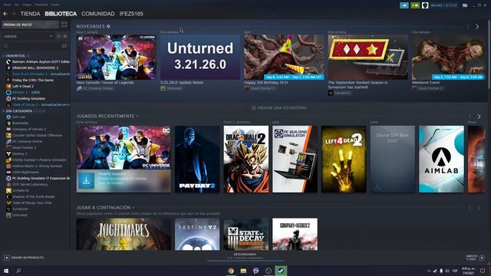The width and height of the screenshot is (491, 276).
Task: Select State of Decay 2 in sidebar
Action: pos(38,104)
